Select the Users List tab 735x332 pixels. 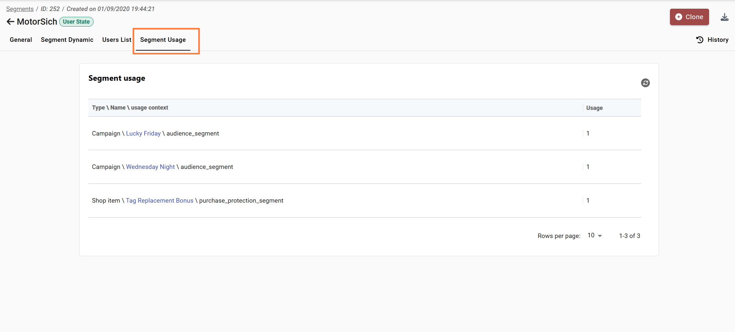117,40
